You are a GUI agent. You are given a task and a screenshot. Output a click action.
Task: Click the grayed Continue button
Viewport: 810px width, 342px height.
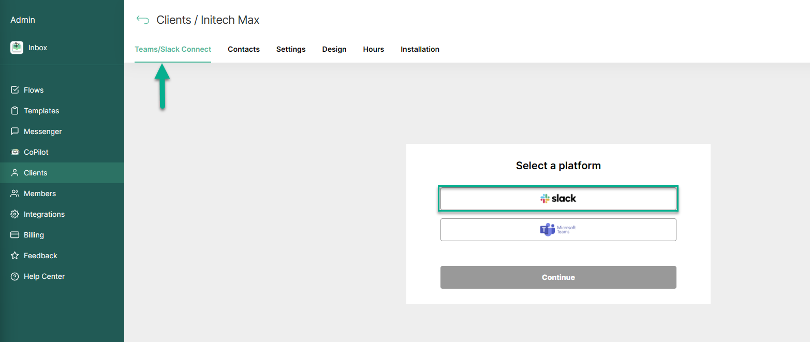tap(558, 277)
